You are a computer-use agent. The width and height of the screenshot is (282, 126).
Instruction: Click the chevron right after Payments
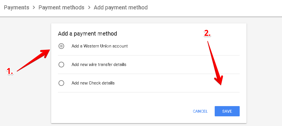(x=34, y=8)
